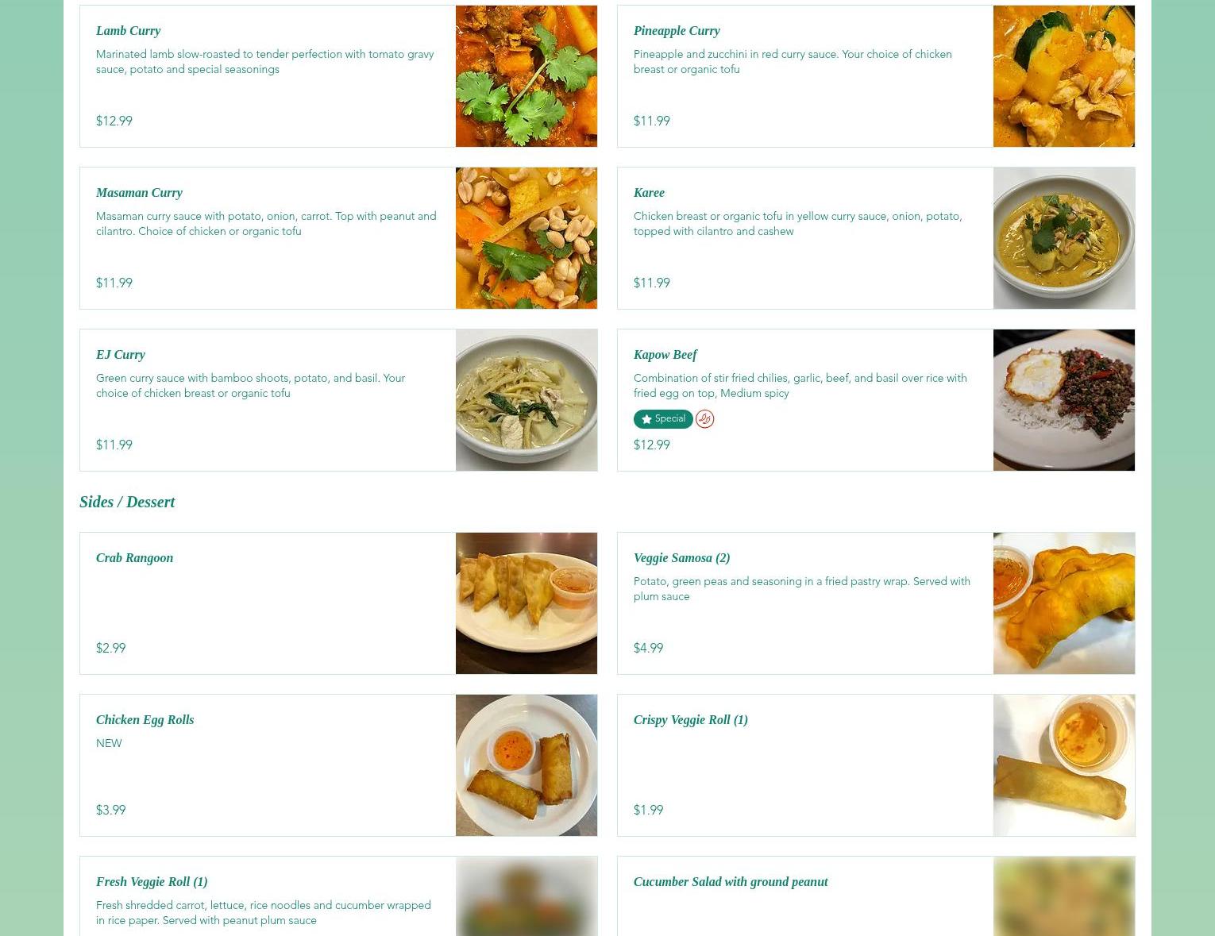Select the Pineapple Curry item title
This screenshot has width=1215, height=936.
[677, 30]
